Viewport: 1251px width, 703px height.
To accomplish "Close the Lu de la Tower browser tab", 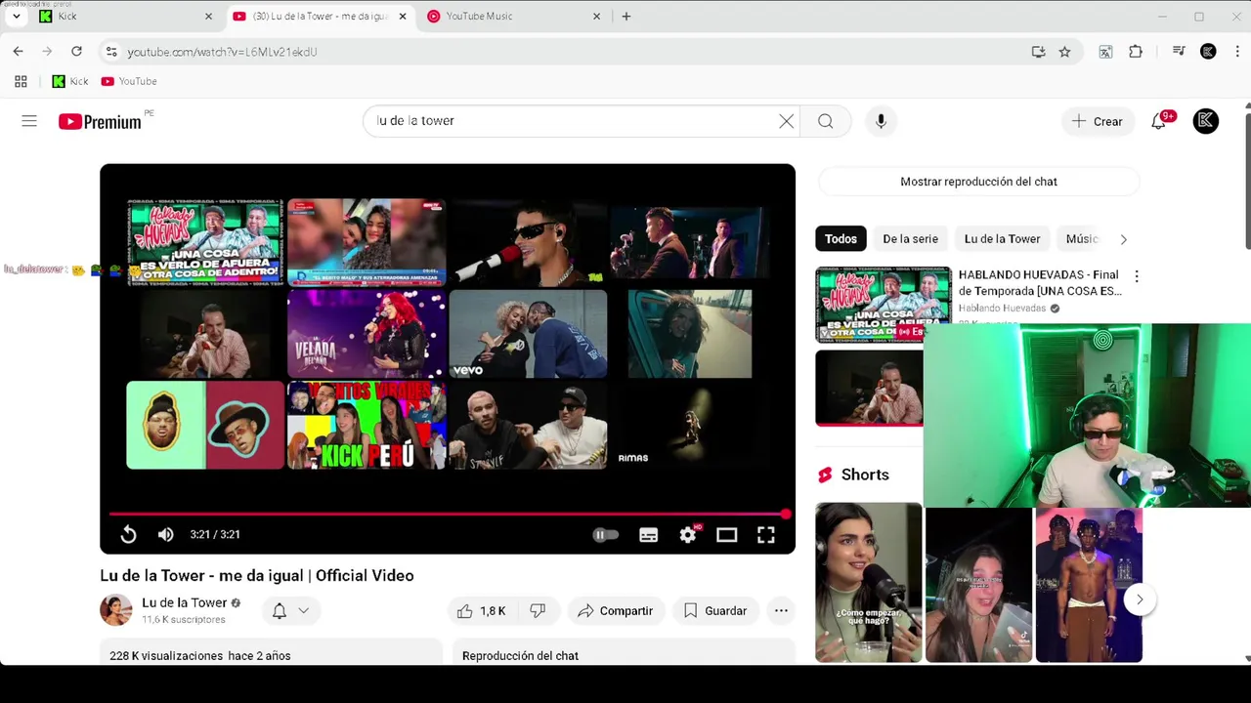I will pyautogui.click(x=402, y=17).
